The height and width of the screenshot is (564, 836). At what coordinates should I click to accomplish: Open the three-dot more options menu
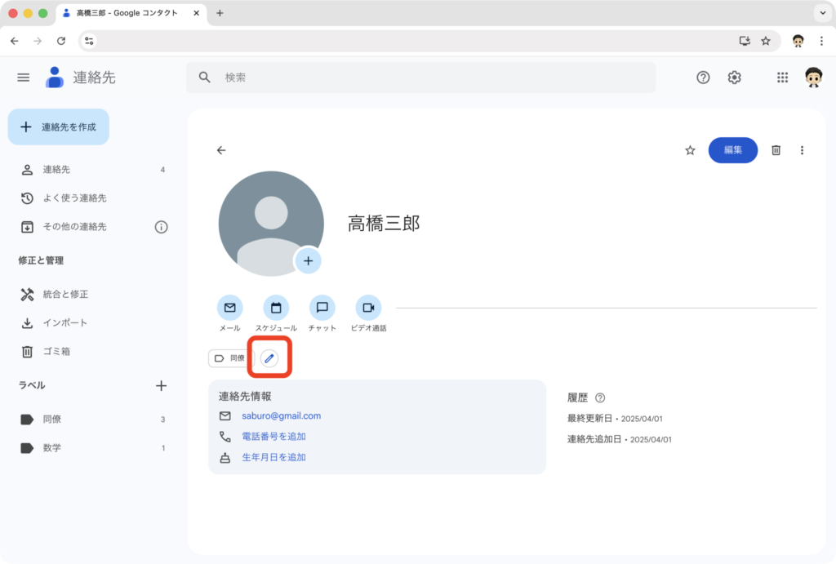coord(802,150)
